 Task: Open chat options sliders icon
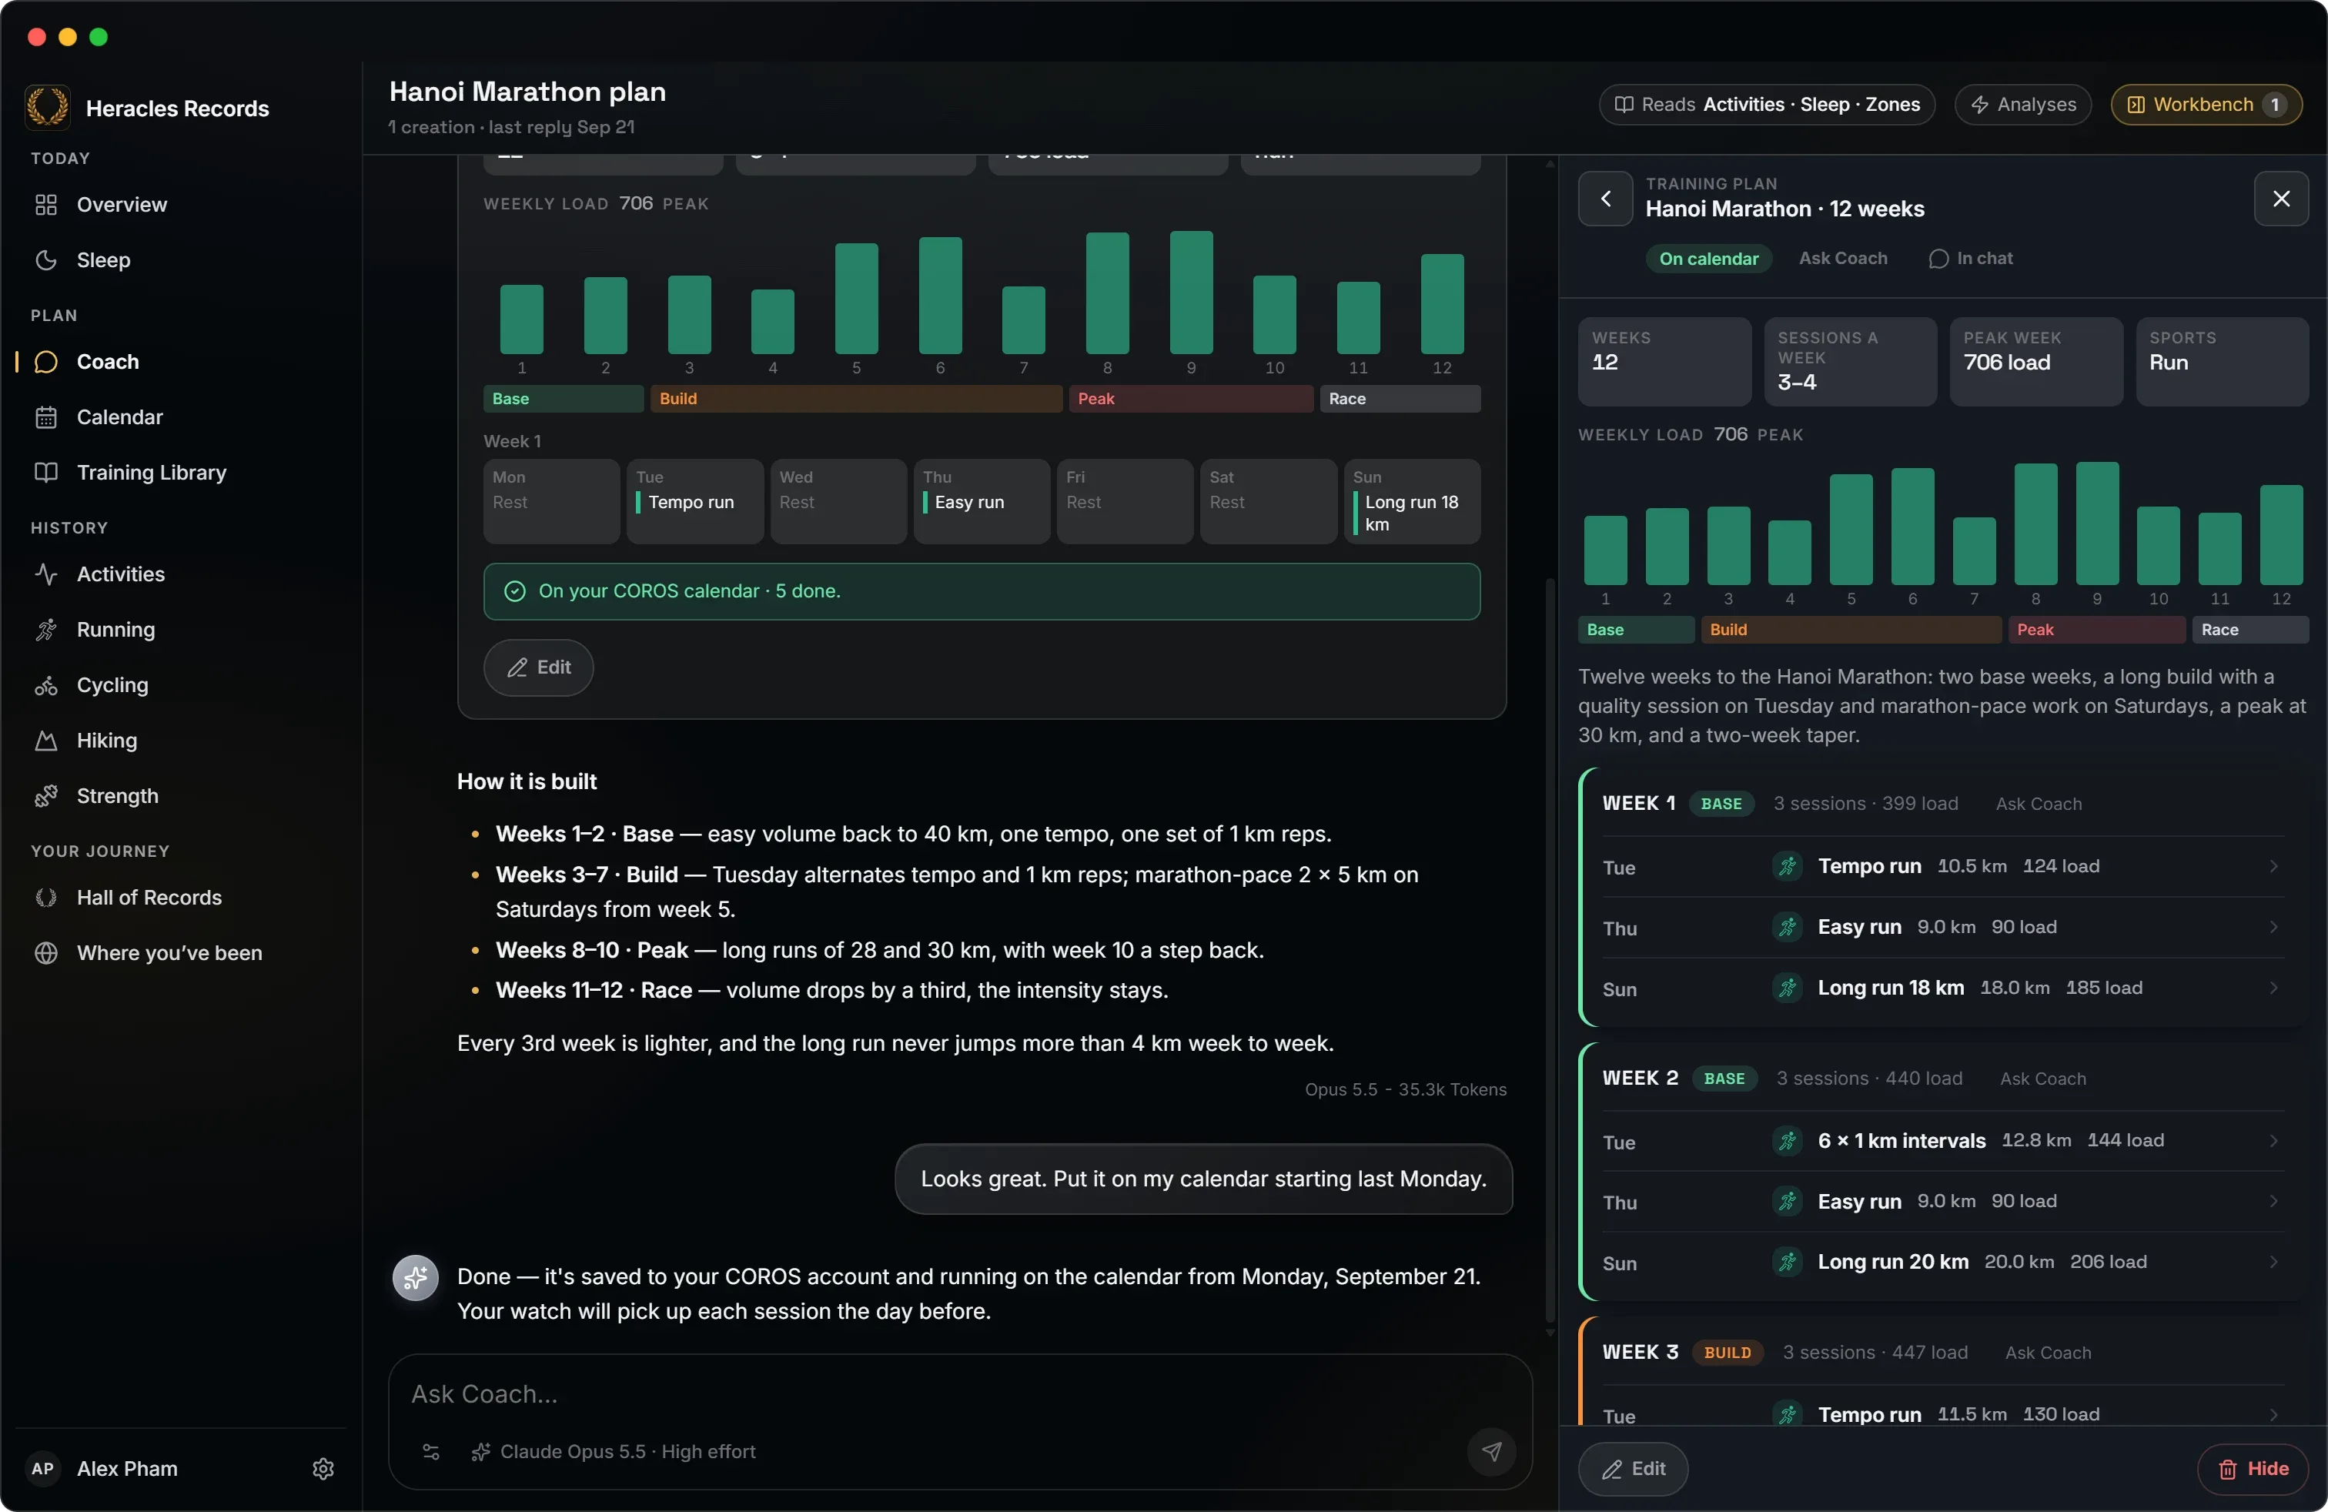(430, 1451)
